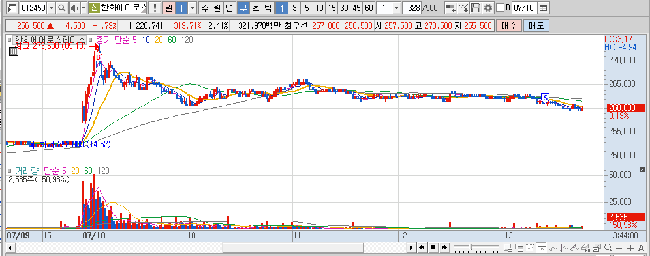Expand the daily period count dropdown
The image size is (650, 256).
click(193, 7)
